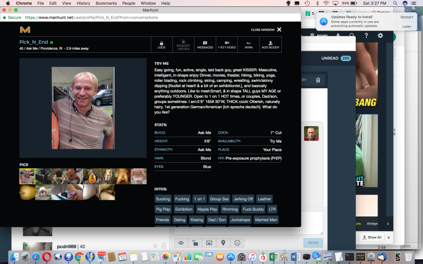Open iTunes from the Dock

[x=252, y=257]
